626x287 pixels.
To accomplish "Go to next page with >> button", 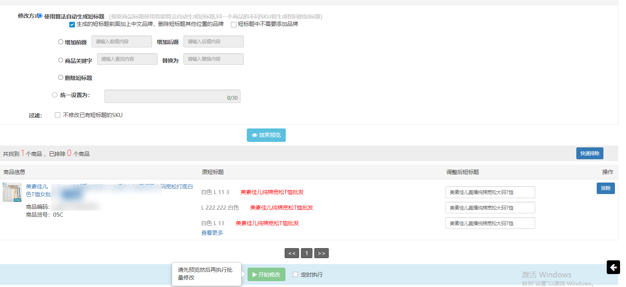I will tap(321, 253).
